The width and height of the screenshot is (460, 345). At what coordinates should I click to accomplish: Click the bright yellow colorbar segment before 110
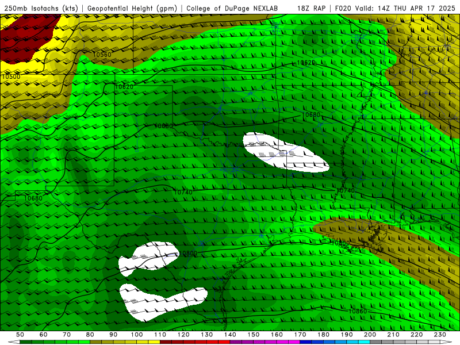tap(154, 342)
